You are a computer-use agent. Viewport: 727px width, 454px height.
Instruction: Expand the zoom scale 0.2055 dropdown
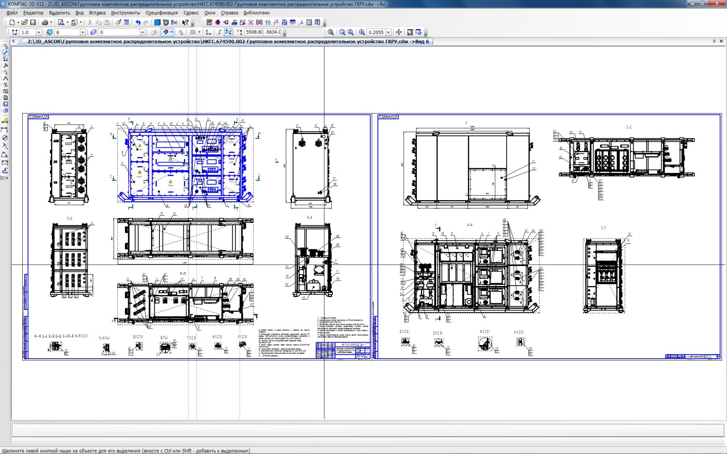coord(388,33)
